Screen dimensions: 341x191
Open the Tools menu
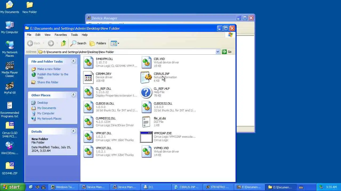pos(74,35)
